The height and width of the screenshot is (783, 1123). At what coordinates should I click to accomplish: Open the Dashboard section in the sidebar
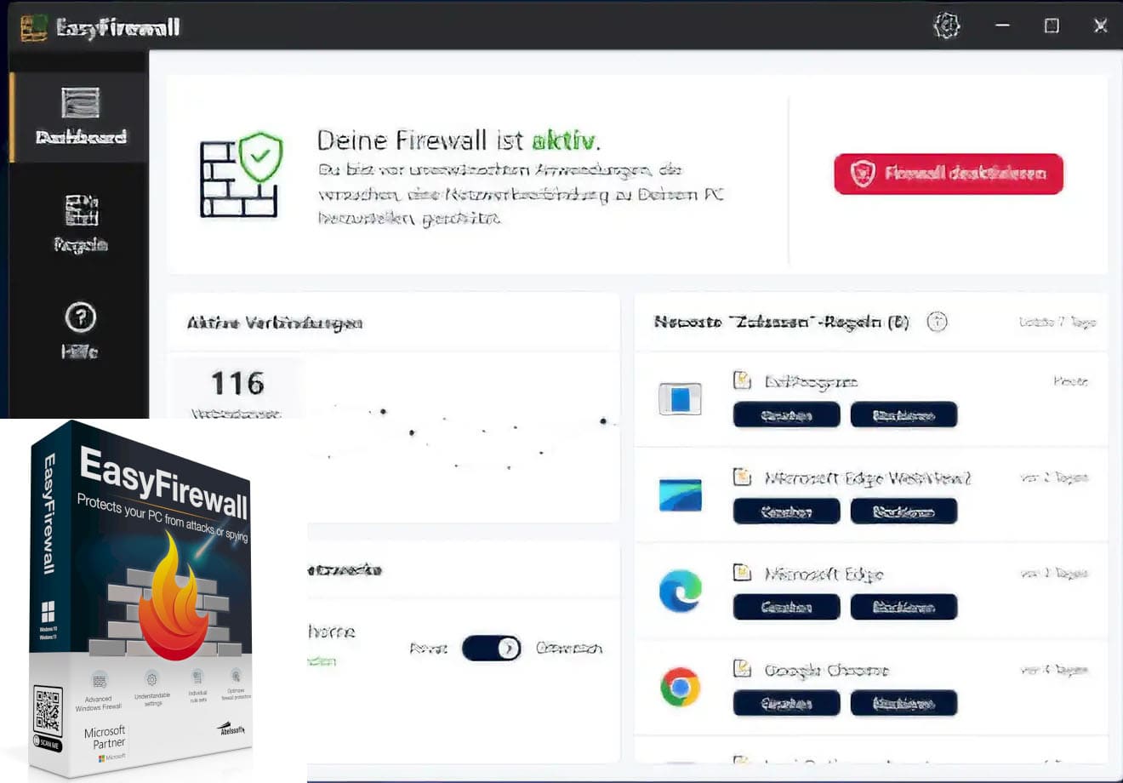[x=80, y=116]
